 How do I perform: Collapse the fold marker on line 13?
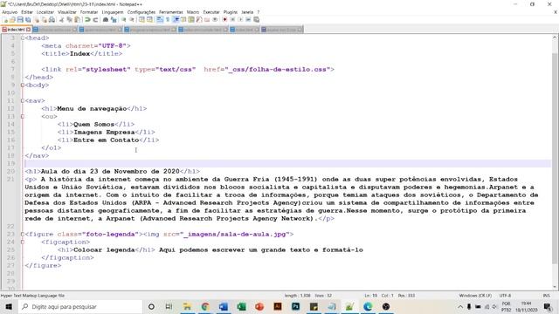coord(23,116)
